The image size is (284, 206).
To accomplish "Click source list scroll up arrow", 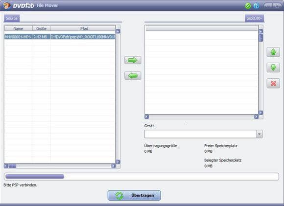I will (118, 31).
